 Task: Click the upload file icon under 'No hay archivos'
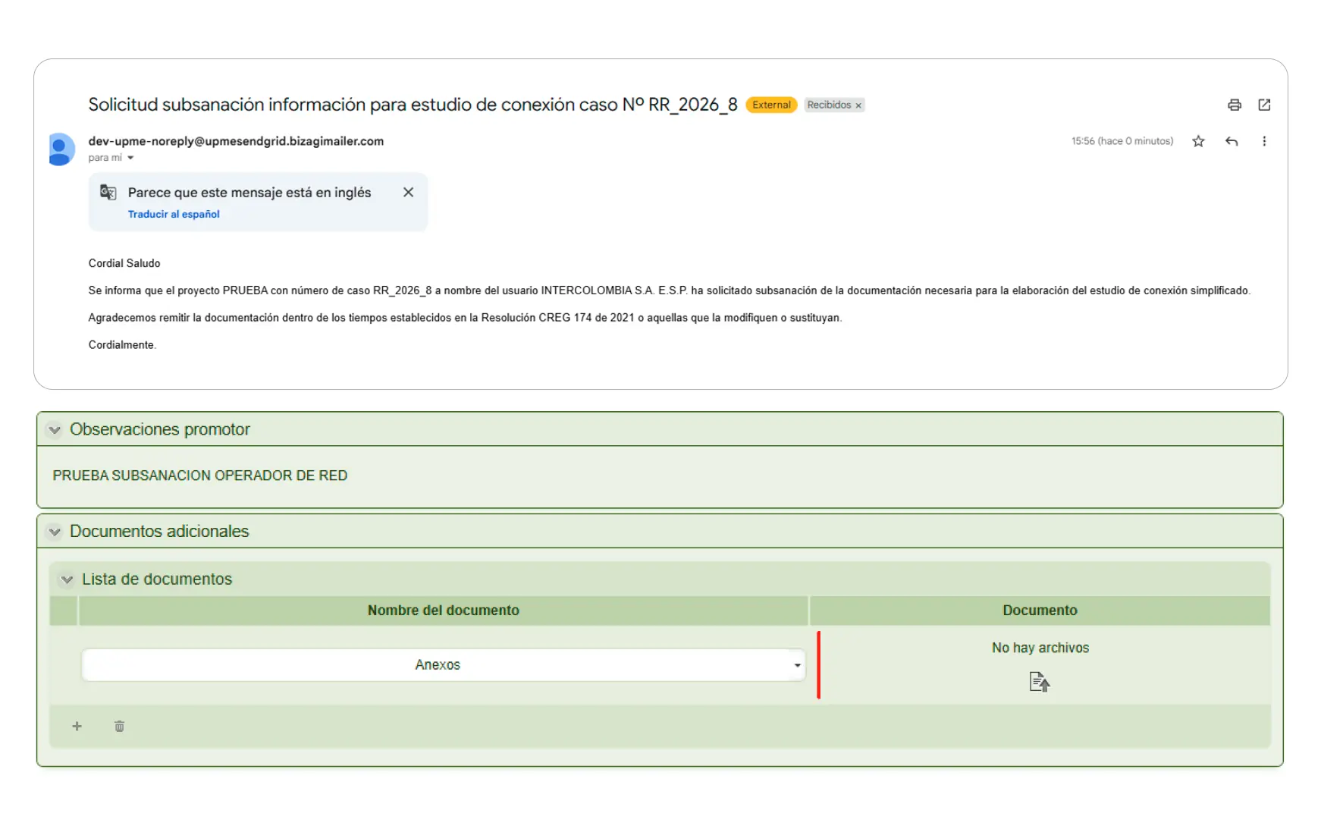1039,682
